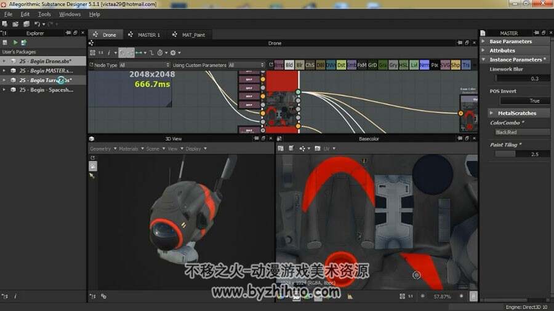Open the Geometry menu in 3D View
Image resolution: width=554 pixels, height=311 pixels.
(x=103, y=149)
